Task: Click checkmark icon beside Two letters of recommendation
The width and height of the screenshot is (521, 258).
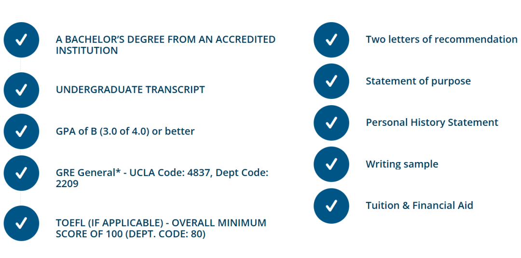Action: [x=331, y=40]
